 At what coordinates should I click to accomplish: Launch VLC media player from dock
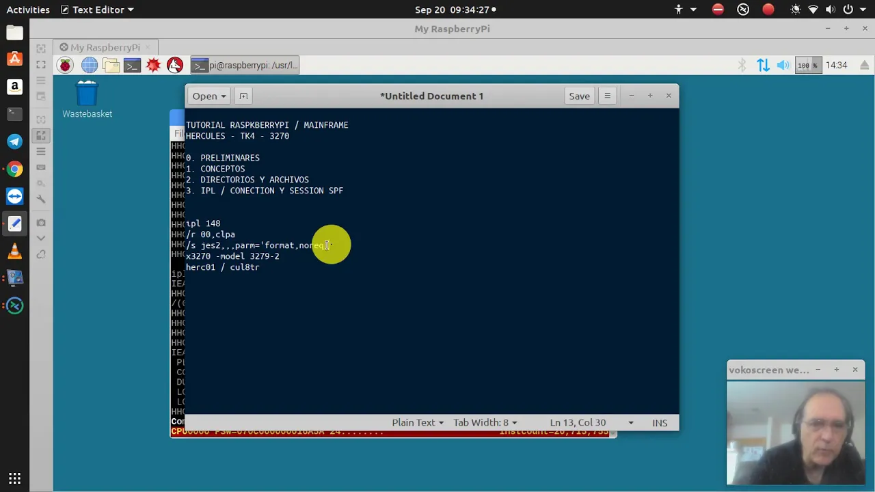(14, 251)
